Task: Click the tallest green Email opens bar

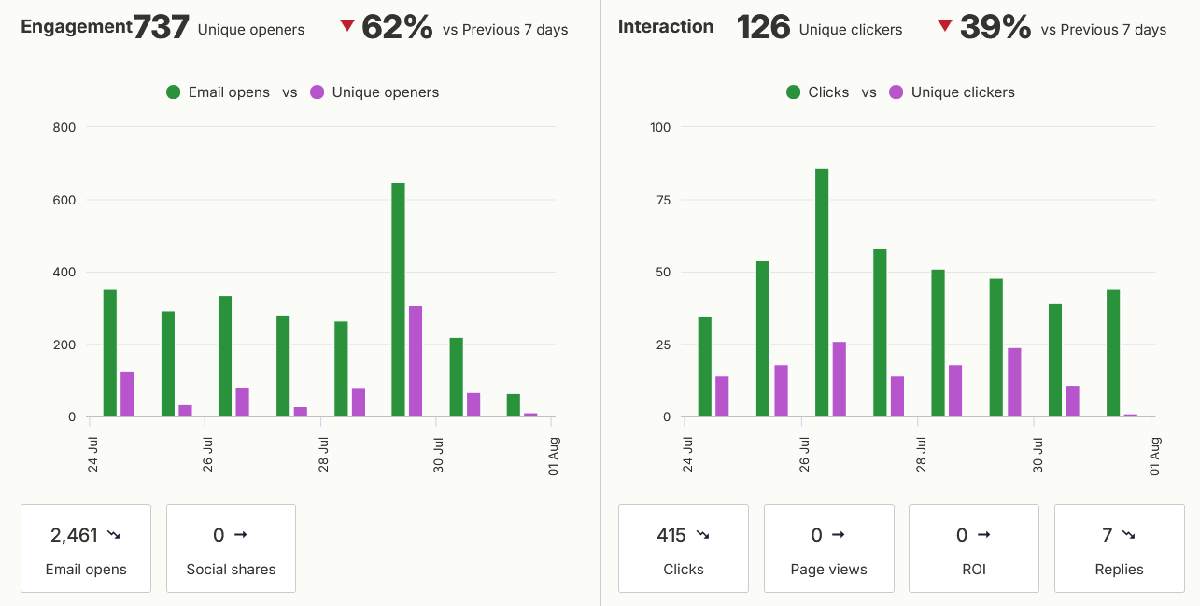Action: click(x=398, y=300)
